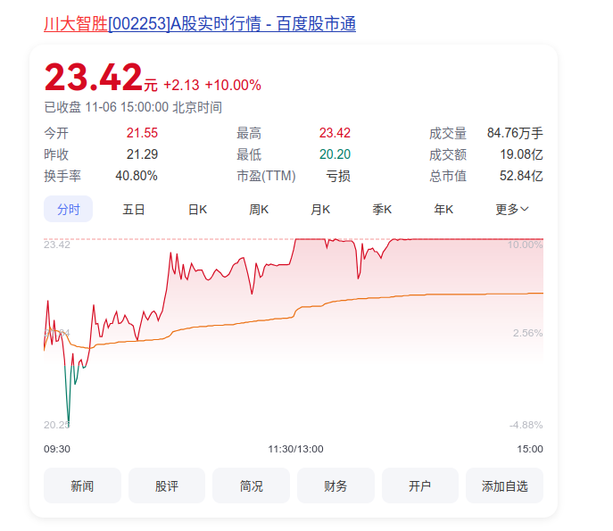Image resolution: width=613 pixels, height=531 pixels.
Task: Click the 最低 value 20.20
Action: (x=335, y=154)
